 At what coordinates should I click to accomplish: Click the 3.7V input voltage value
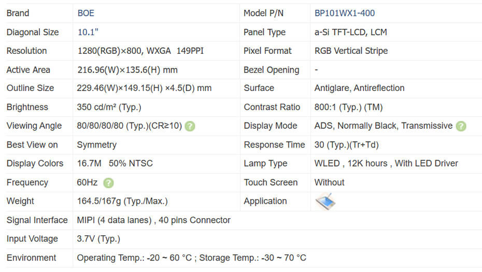98,239
